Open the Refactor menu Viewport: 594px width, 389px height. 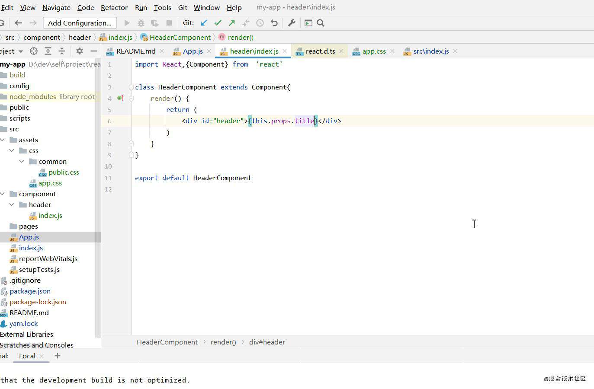point(114,7)
